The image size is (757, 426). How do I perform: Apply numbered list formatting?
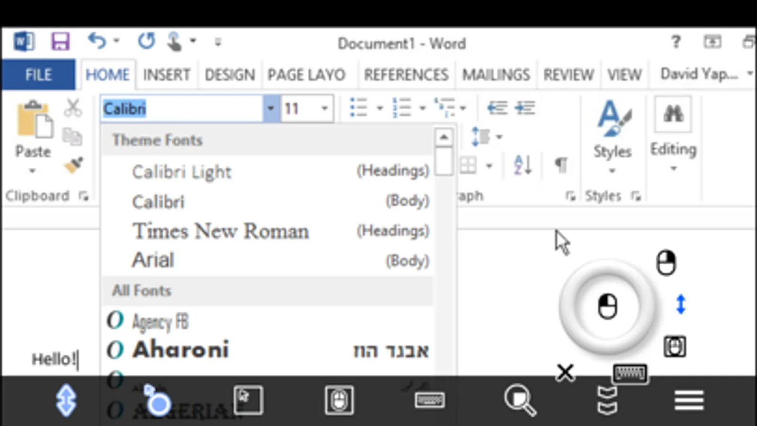pos(401,108)
